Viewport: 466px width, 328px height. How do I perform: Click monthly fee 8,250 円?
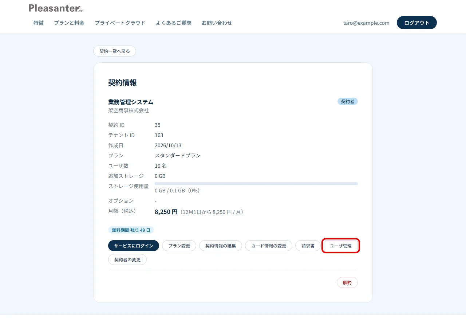pos(166,212)
